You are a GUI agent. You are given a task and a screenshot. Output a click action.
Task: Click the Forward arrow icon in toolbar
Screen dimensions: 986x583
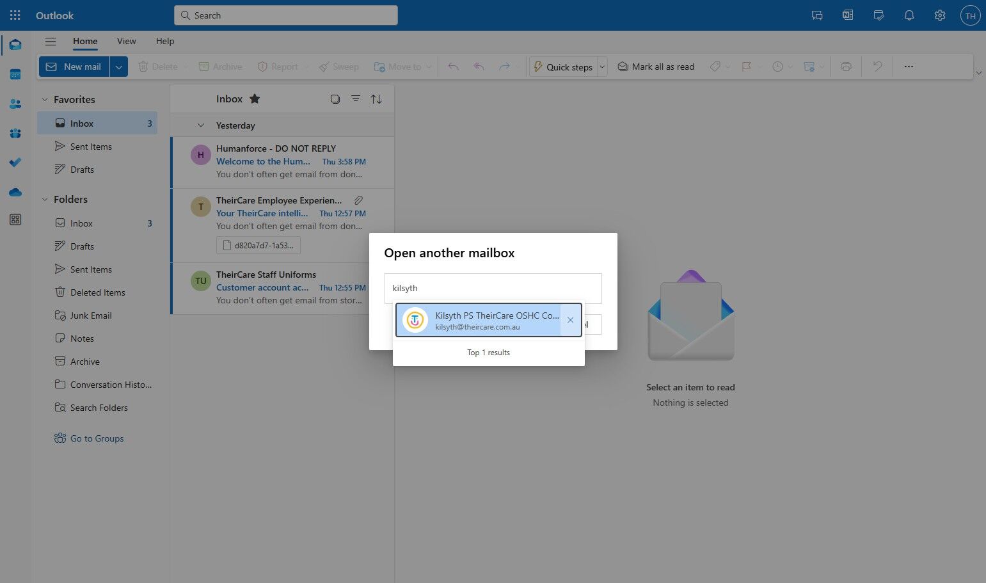point(504,67)
